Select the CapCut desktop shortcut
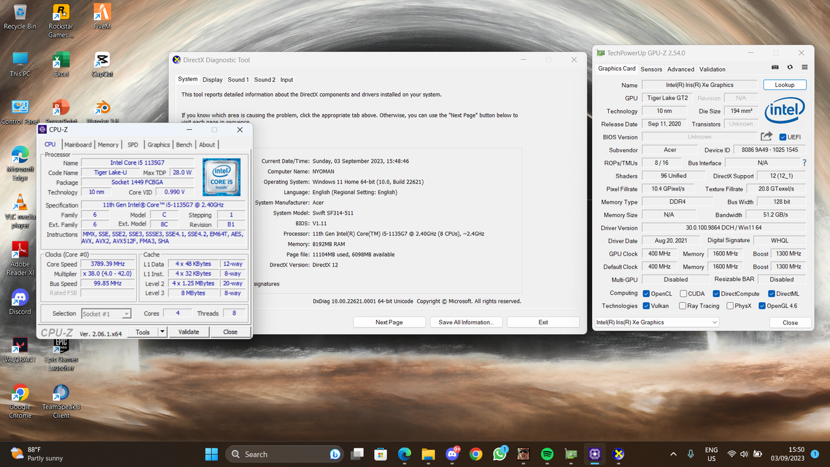The width and height of the screenshot is (830, 467). [x=102, y=64]
